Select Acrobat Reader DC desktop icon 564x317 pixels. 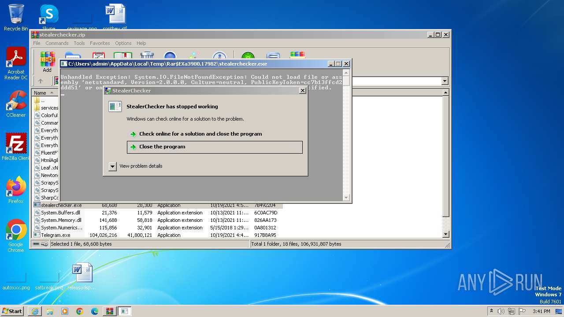point(16,64)
